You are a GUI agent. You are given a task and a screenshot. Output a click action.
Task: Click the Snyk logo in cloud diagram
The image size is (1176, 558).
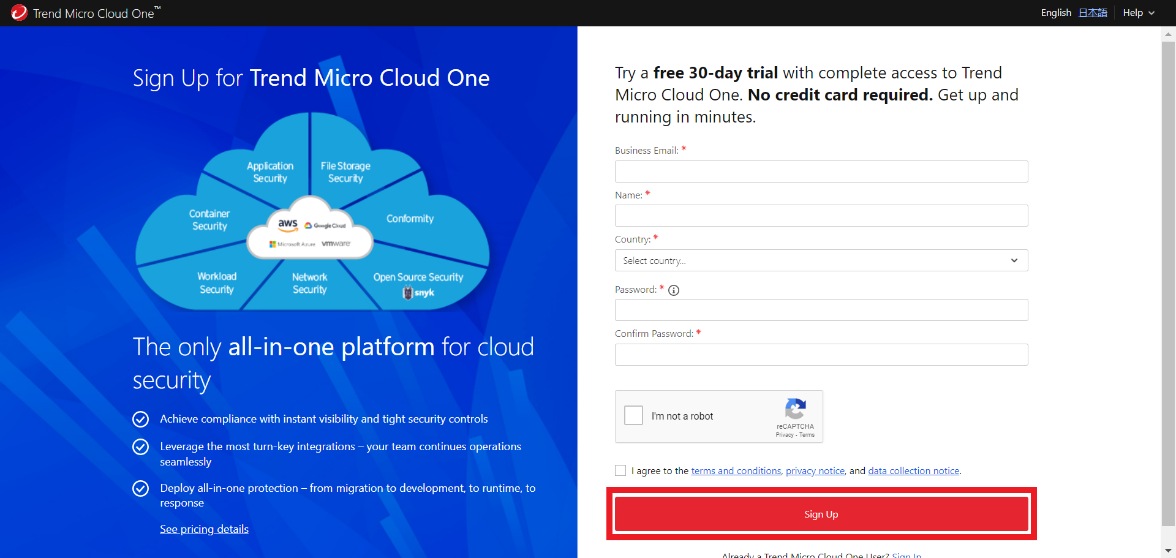pyautogui.click(x=418, y=293)
